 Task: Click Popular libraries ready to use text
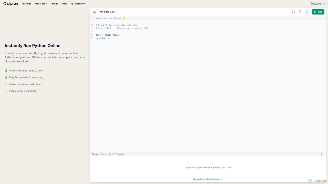tap(25, 71)
